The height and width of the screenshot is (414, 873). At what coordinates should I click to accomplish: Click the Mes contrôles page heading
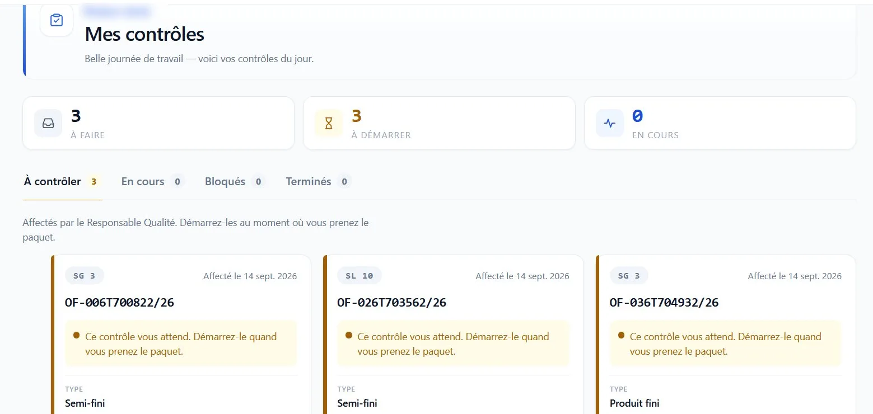[x=144, y=34]
